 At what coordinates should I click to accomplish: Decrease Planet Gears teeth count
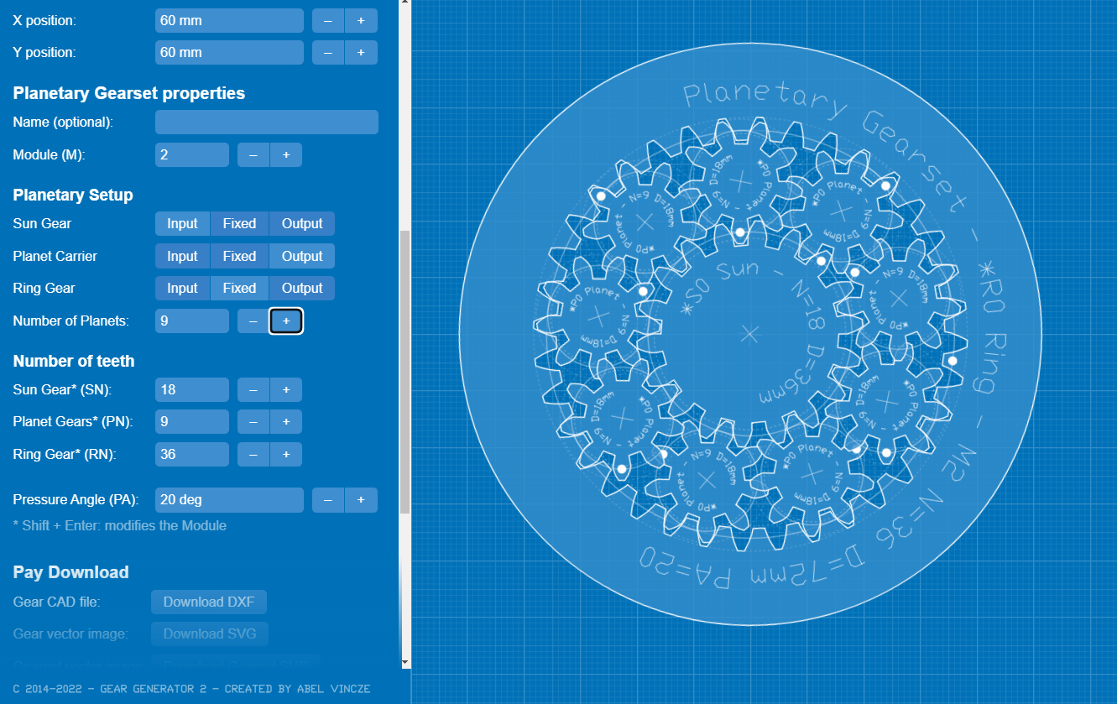[253, 421]
